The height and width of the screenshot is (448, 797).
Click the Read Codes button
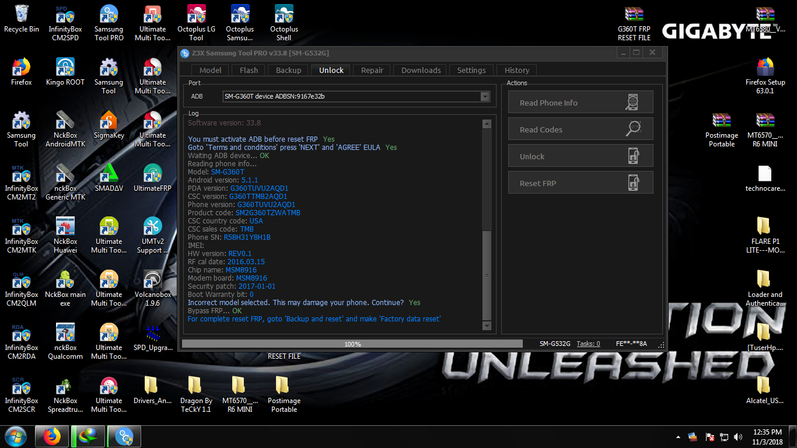581,129
